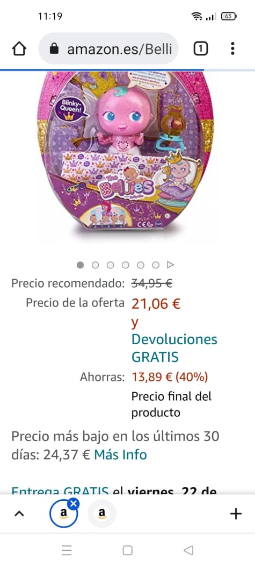Open the three-dot browser menu

point(232,48)
